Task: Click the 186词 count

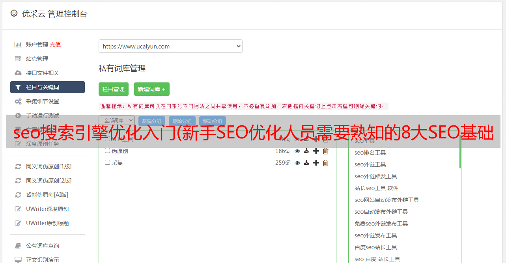Action: tap(283, 151)
